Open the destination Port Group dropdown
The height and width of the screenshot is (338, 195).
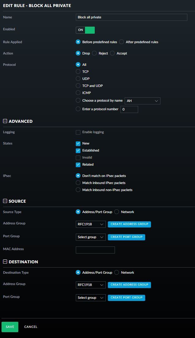pyautogui.click(x=90, y=298)
